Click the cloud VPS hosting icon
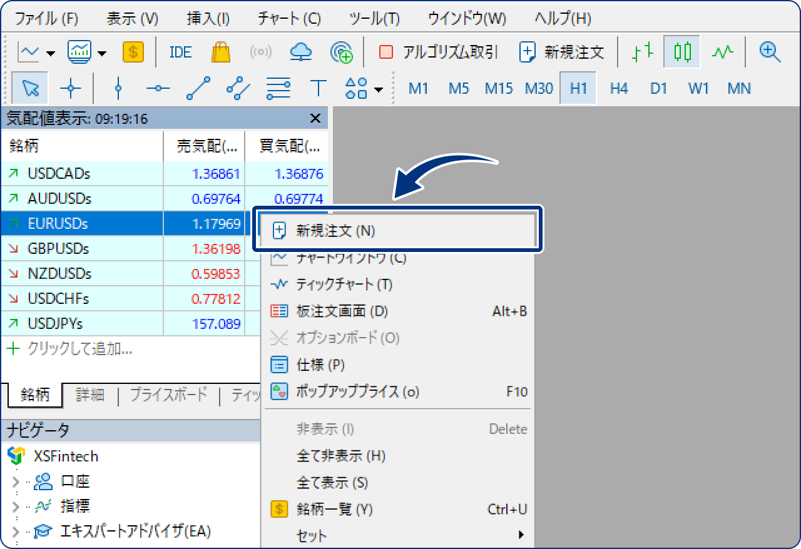Image resolution: width=801 pixels, height=549 pixels. [x=301, y=52]
